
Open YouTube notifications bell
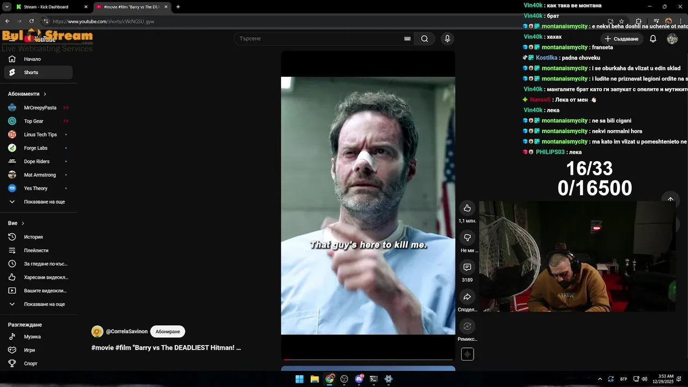coord(653,39)
